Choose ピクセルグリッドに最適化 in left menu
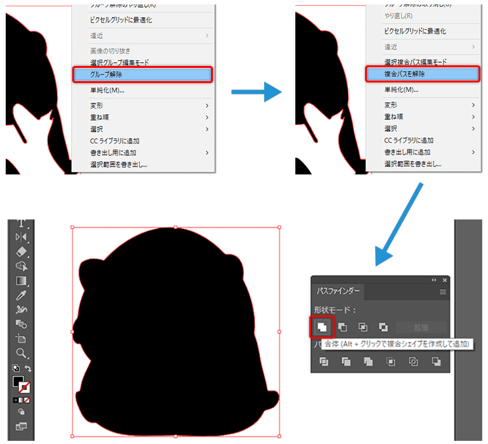Viewport: 488px width, 444px height. [x=143, y=20]
